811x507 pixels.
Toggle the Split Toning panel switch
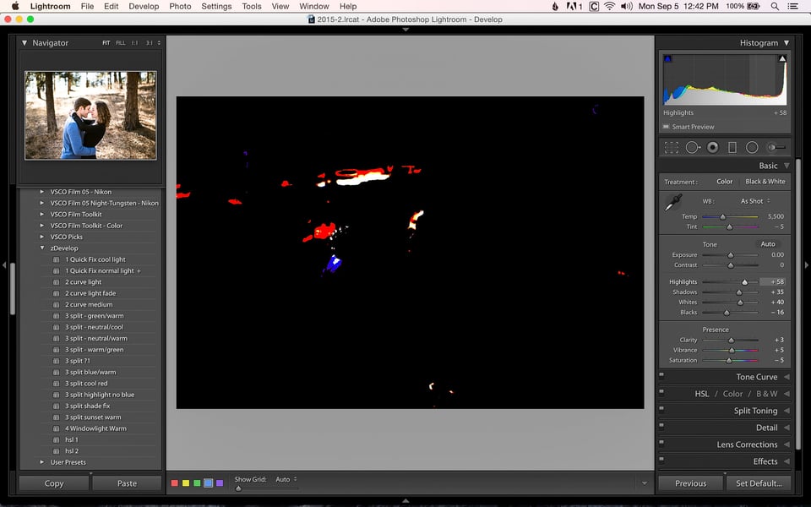[x=661, y=409]
